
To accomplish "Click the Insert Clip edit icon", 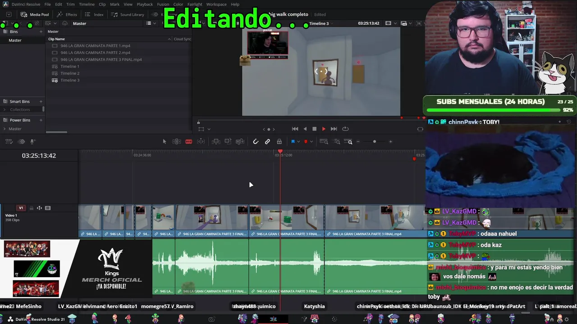I will pos(216,142).
